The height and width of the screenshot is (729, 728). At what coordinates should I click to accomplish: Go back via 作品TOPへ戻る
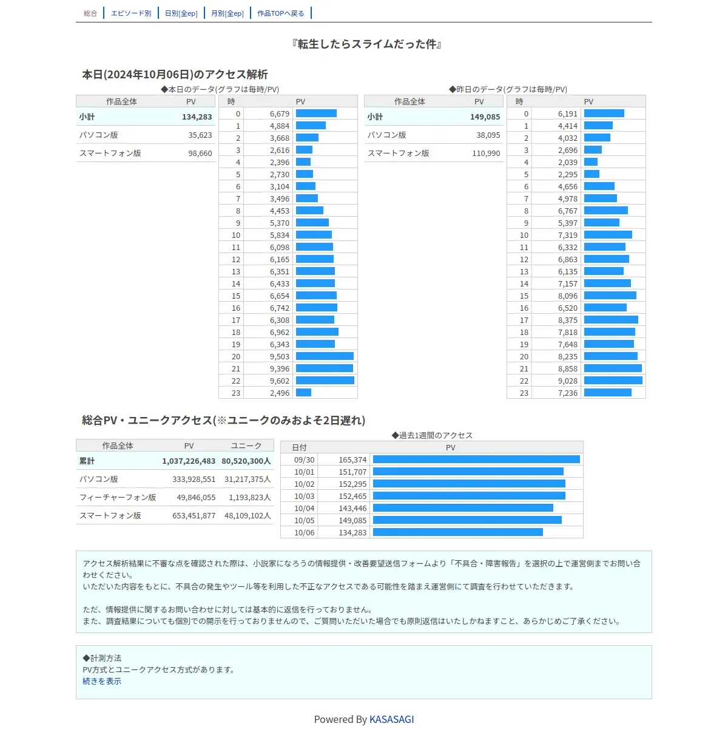coord(281,13)
